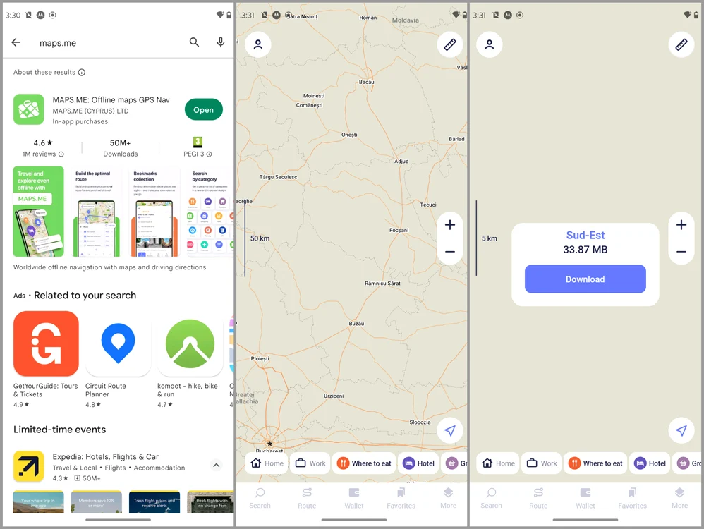The height and width of the screenshot is (529, 704).
Task: Tap the back arrow in Play Store
Action: pos(16,42)
